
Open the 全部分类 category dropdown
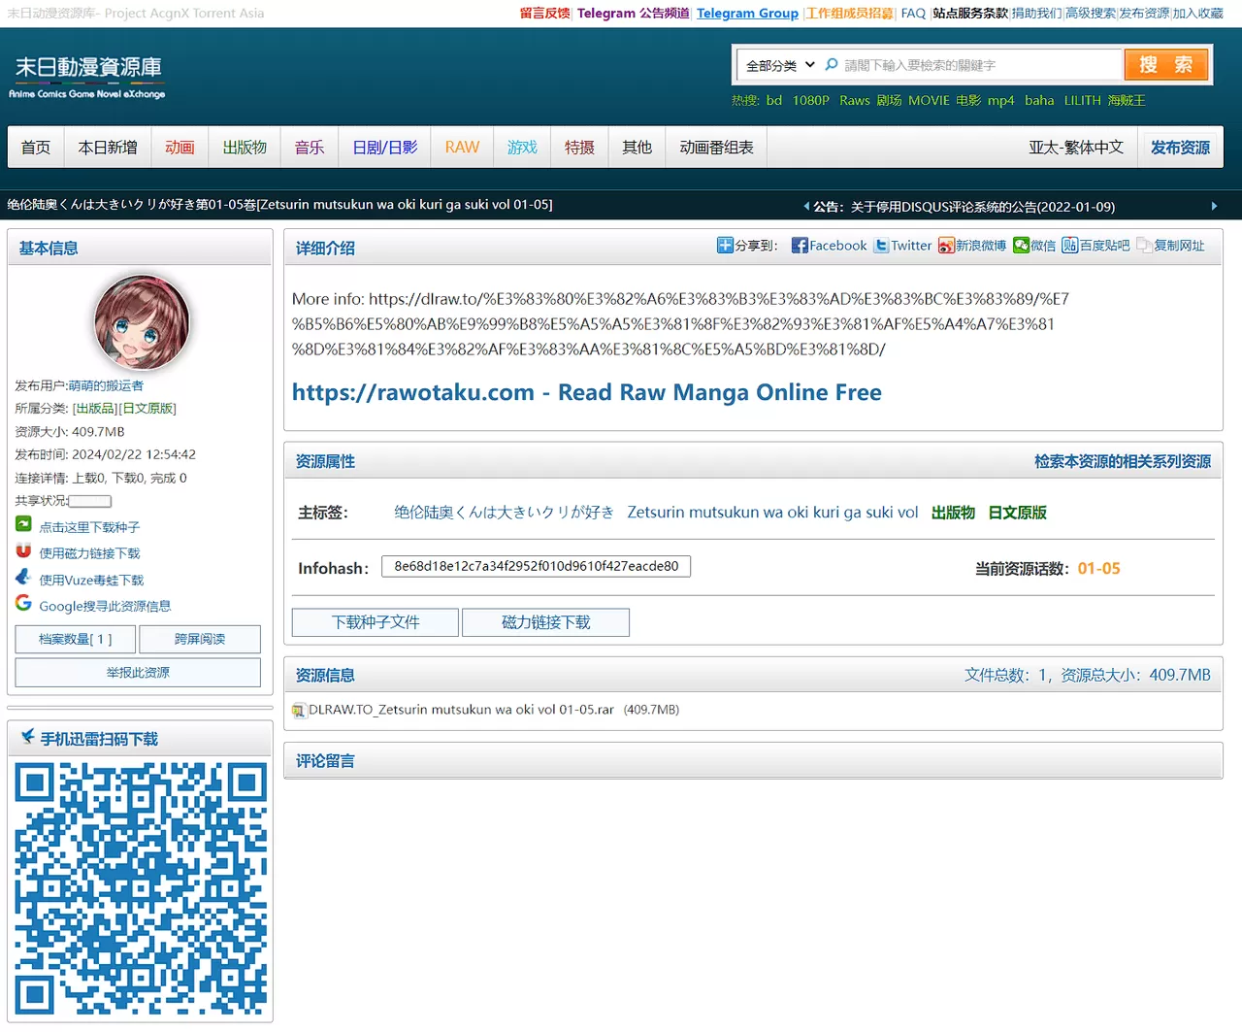point(778,64)
